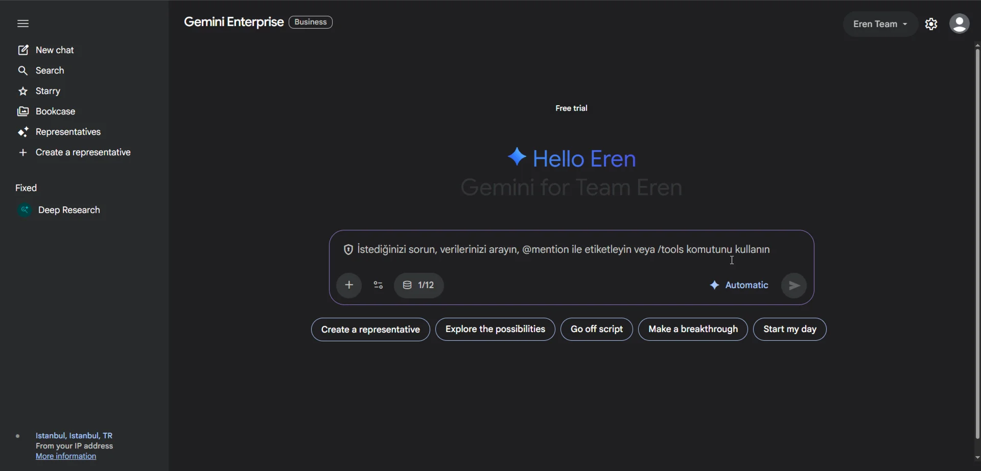The height and width of the screenshot is (471, 981).
Task: Click the scrollbar down arrow
Action: (x=977, y=458)
